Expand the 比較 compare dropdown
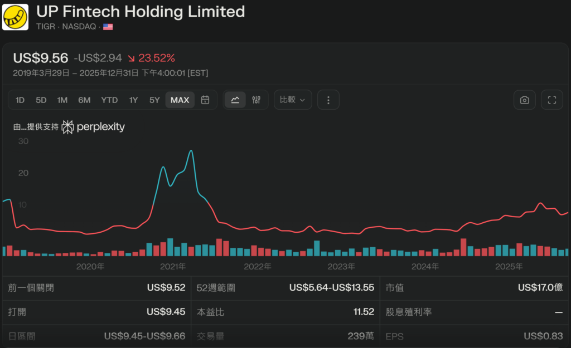Viewport: 571px width, 348px height. [x=292, y=100]
